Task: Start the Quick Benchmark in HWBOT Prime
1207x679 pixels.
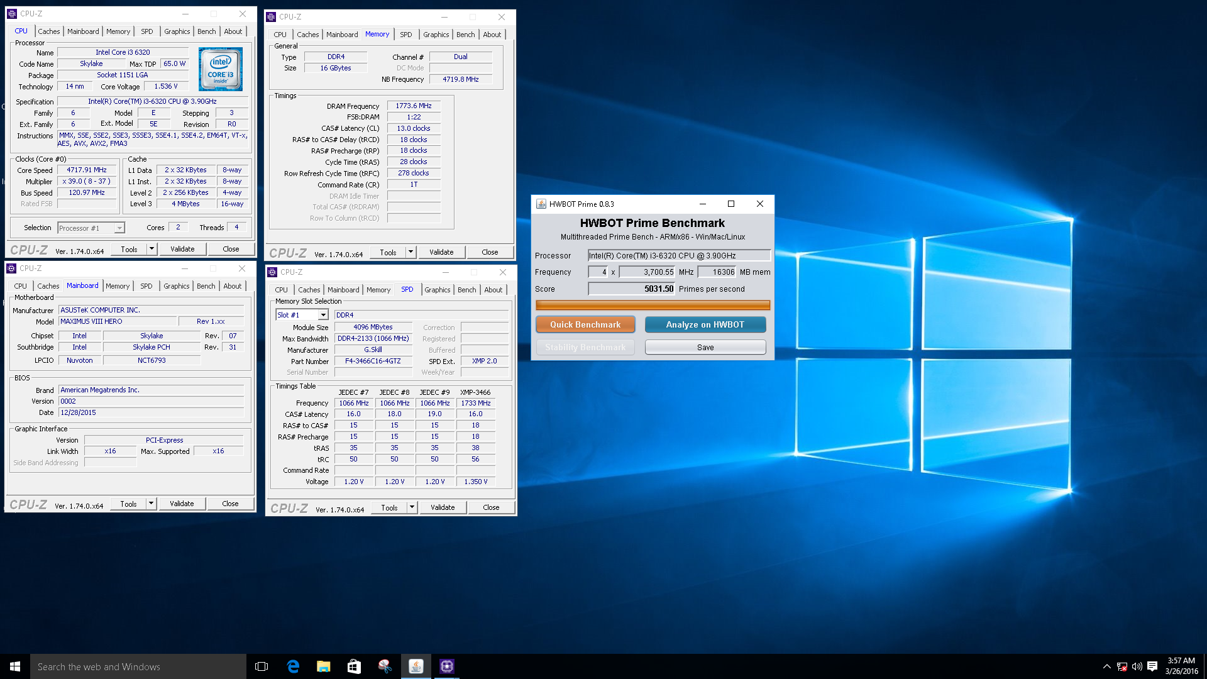Action: pyautogui.click(x=585, y=324)
